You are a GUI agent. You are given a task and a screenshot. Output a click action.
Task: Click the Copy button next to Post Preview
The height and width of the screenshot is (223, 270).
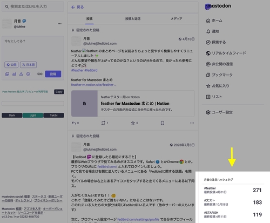pos(59,92)
